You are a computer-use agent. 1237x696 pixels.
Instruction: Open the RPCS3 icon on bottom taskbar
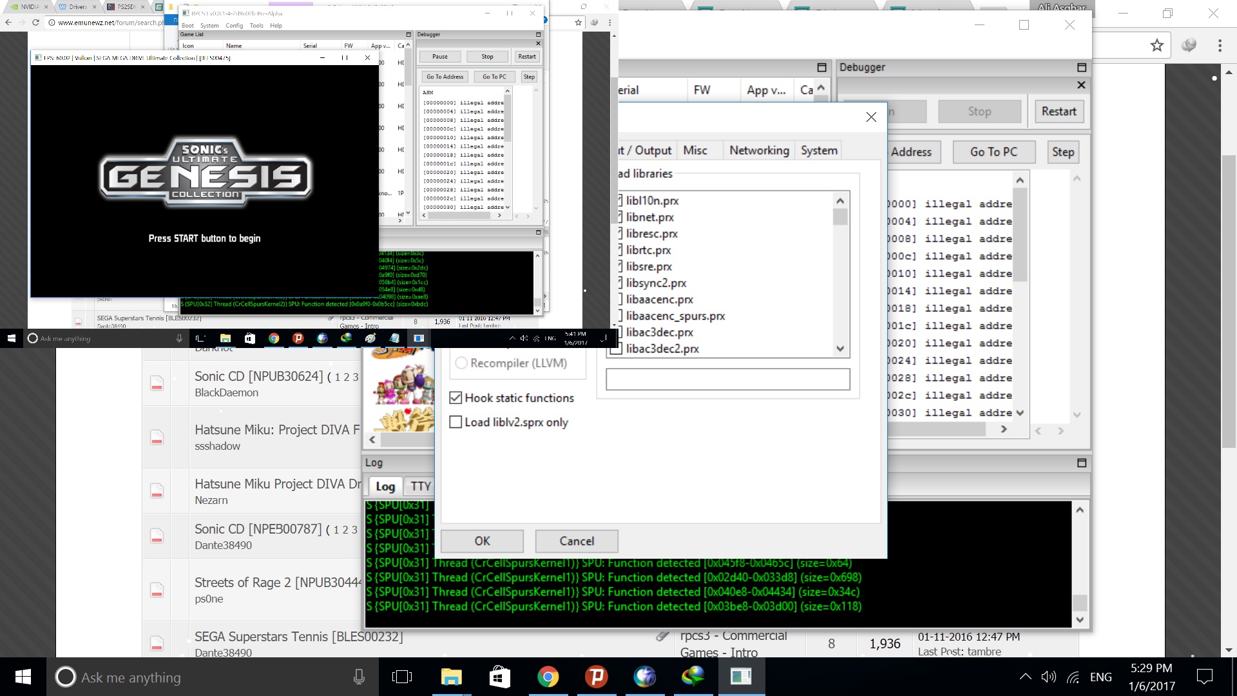point(741,677)
